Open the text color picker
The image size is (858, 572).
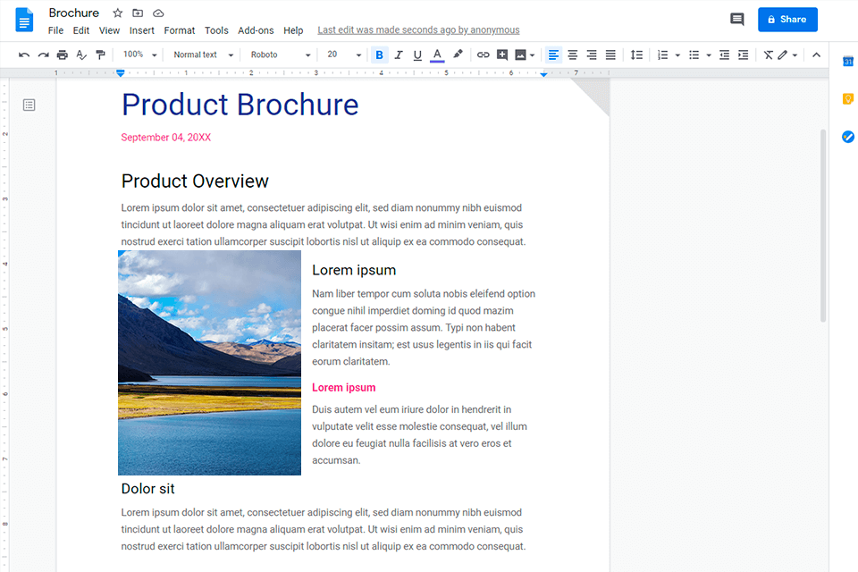tap(437, 55)
